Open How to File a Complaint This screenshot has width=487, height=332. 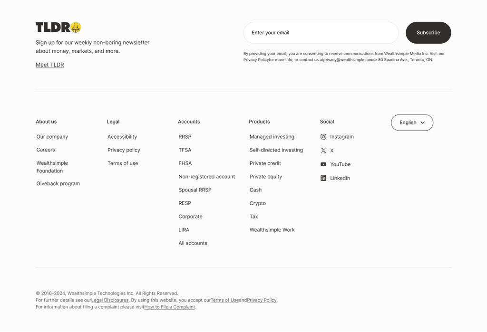coord(169,306)
